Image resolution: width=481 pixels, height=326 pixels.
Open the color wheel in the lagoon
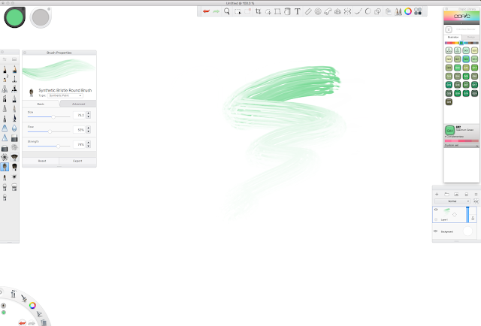[x=32, y=305]
